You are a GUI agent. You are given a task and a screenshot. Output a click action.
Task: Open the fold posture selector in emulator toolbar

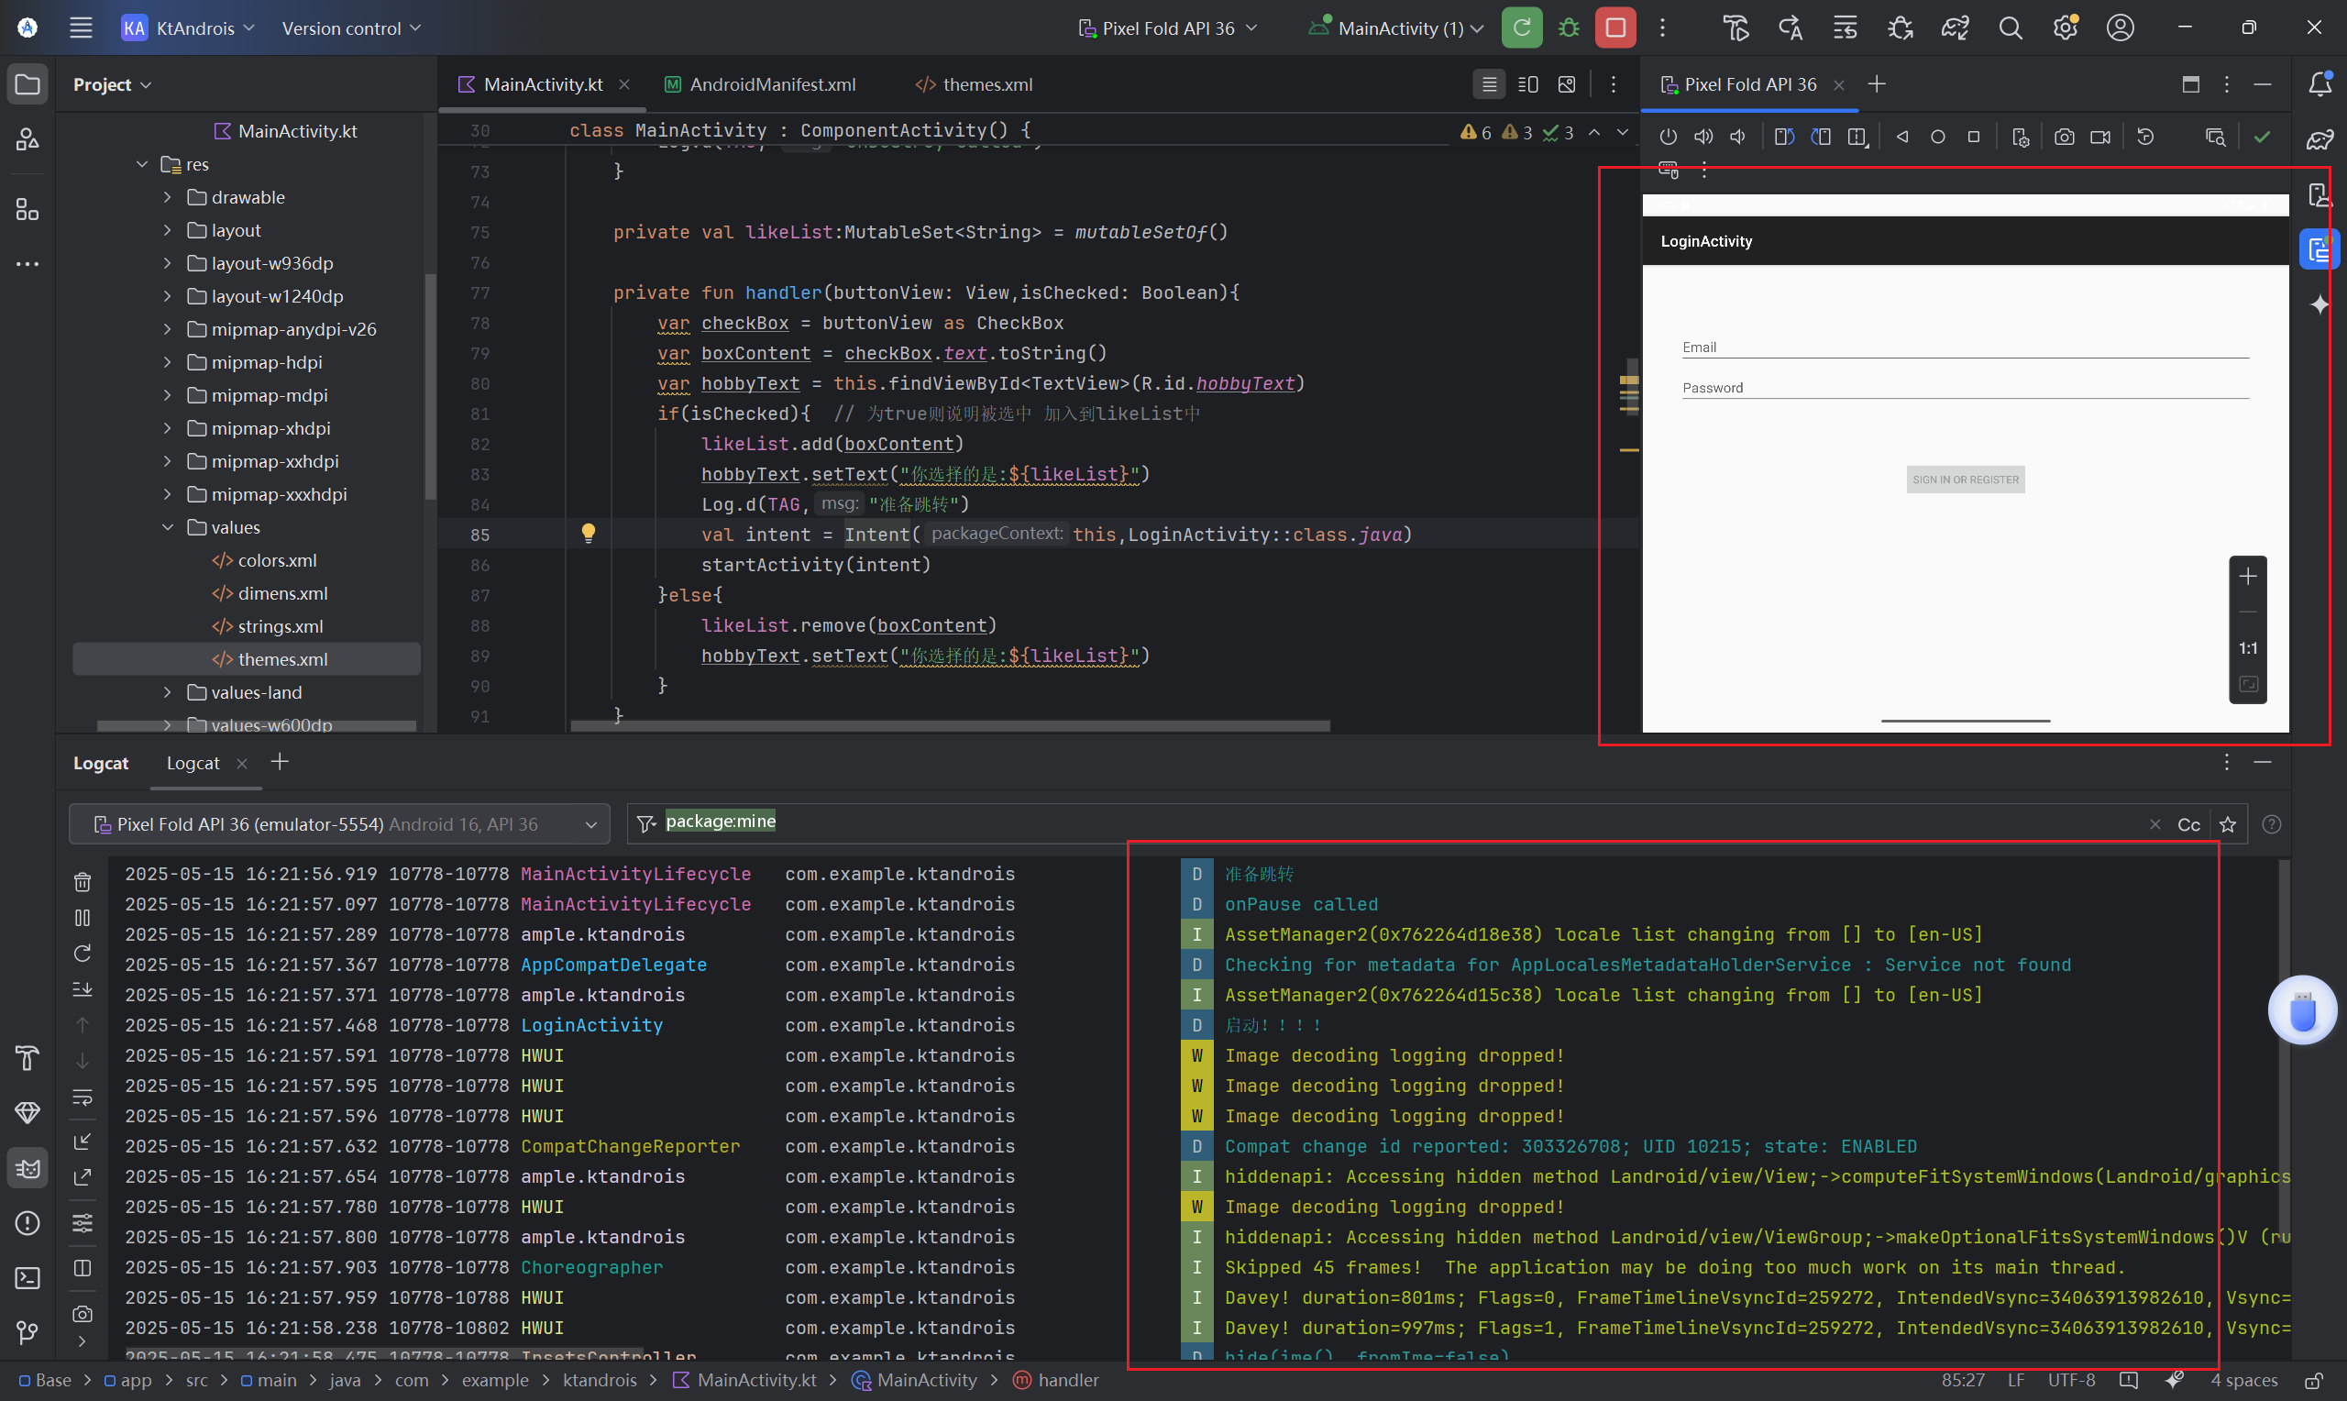[1857, 137]
